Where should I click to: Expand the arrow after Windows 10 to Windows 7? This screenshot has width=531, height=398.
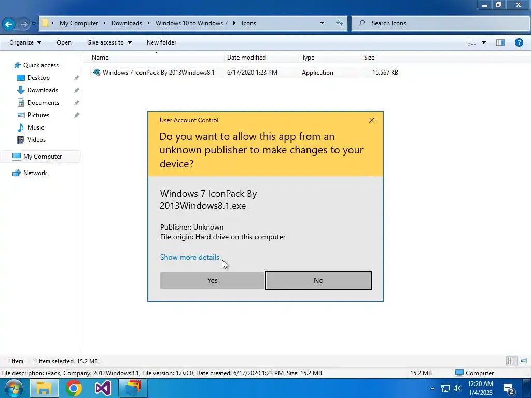(234, 23)
